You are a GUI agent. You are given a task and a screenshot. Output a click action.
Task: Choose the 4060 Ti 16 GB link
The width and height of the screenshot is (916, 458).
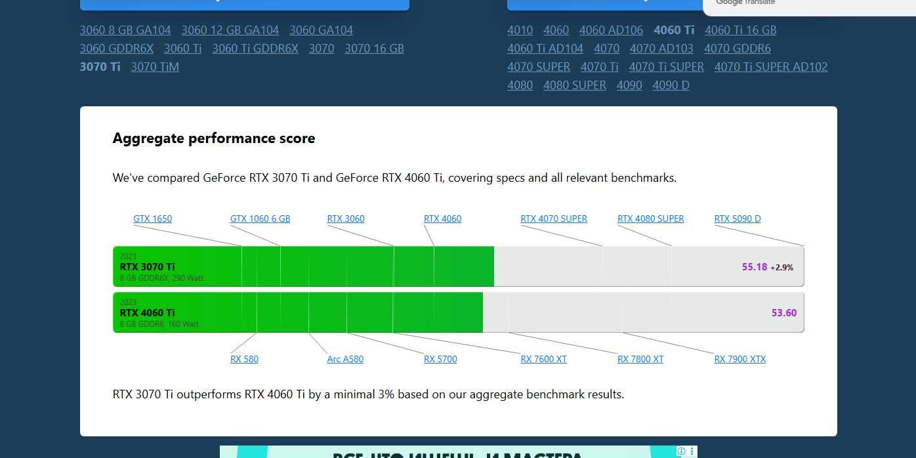tap(741, 30)
